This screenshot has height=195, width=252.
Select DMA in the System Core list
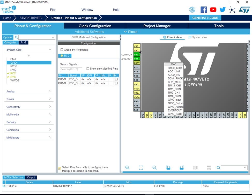tap(13, 59)
